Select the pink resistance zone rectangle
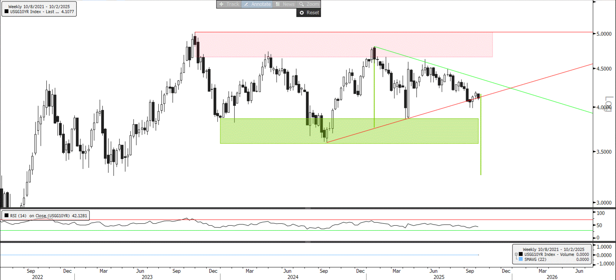616x280 pixels. pos(343,45)
